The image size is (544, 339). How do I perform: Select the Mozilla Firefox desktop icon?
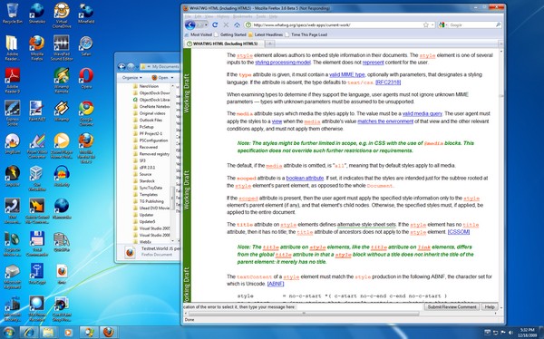coord(37,48)
